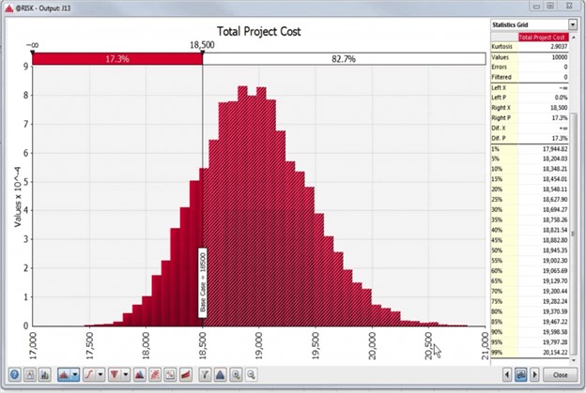Toggle the highlighted output selector icon

(521, 375)
